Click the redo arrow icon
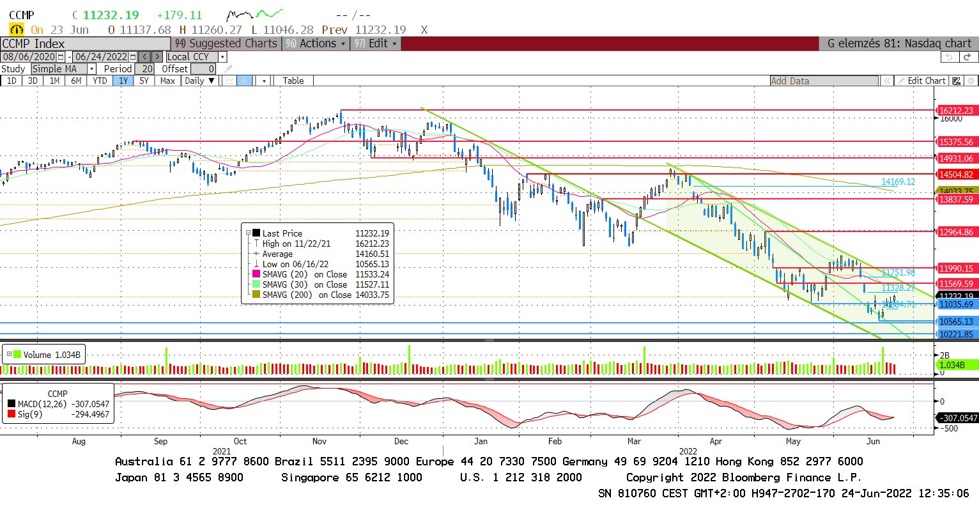 click(x=968, y=57)
